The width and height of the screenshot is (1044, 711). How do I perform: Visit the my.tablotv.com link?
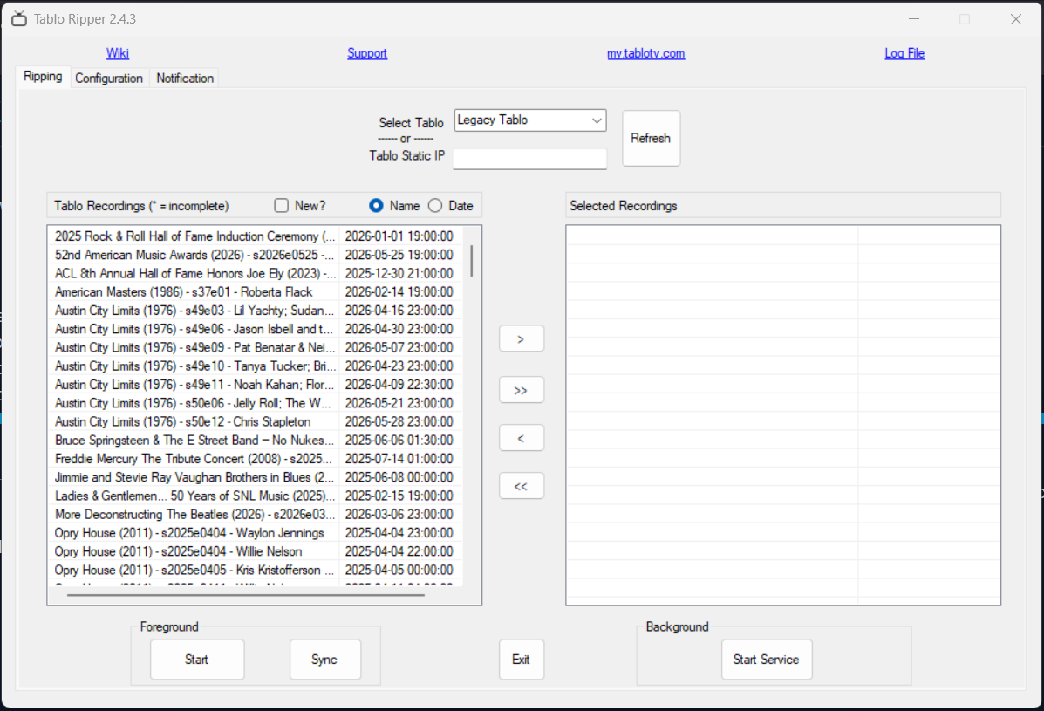645,53
